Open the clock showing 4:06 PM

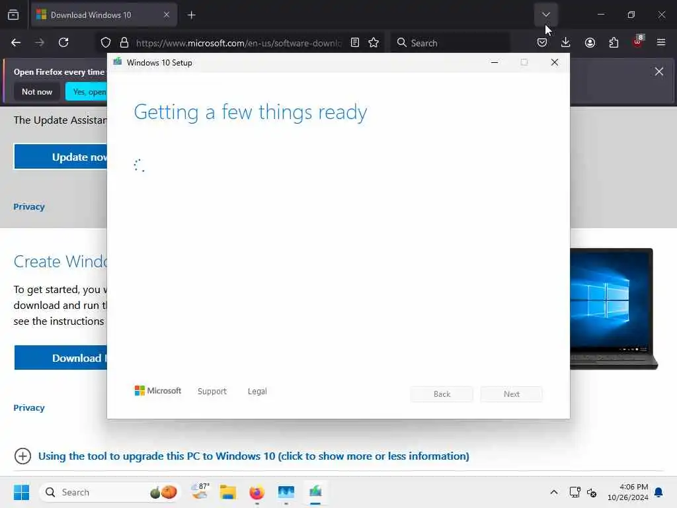click(628, 492)
